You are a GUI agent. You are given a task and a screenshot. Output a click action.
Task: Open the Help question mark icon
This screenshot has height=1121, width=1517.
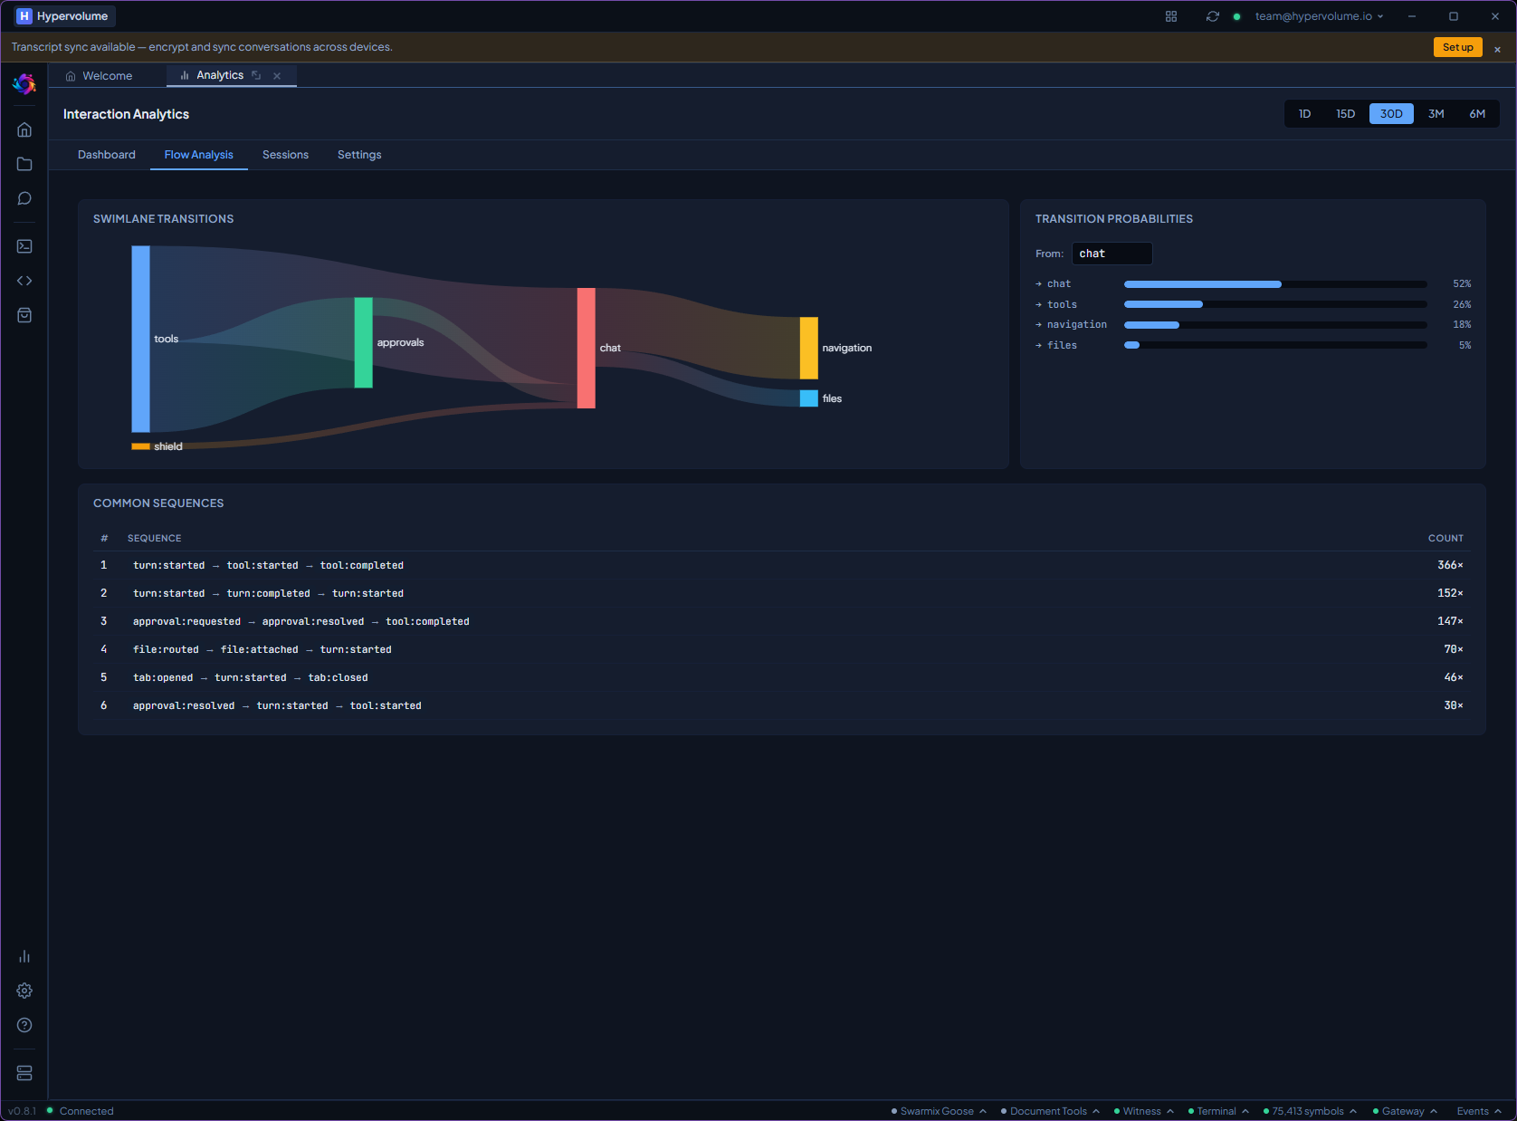click(x=24, y=1025)
